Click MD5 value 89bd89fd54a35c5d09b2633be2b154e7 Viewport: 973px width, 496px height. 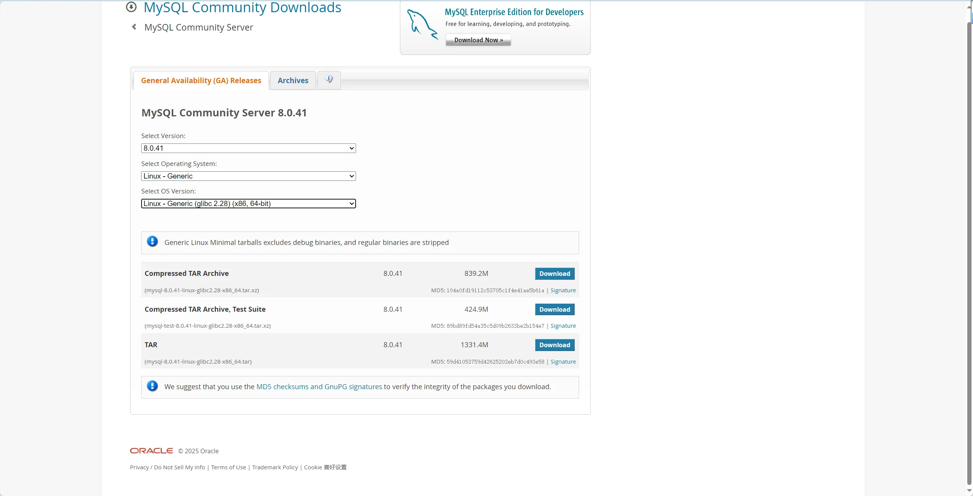(x=495, y=326)
